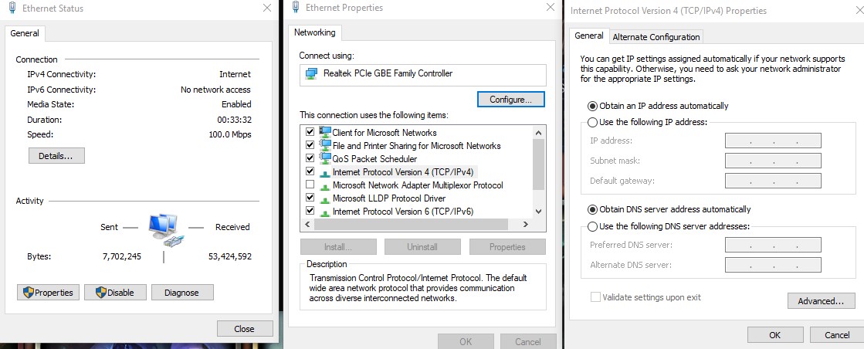Click the Ethernet Status title bar icon
This screenshot has width=864, height=349.
click(12, 8)
